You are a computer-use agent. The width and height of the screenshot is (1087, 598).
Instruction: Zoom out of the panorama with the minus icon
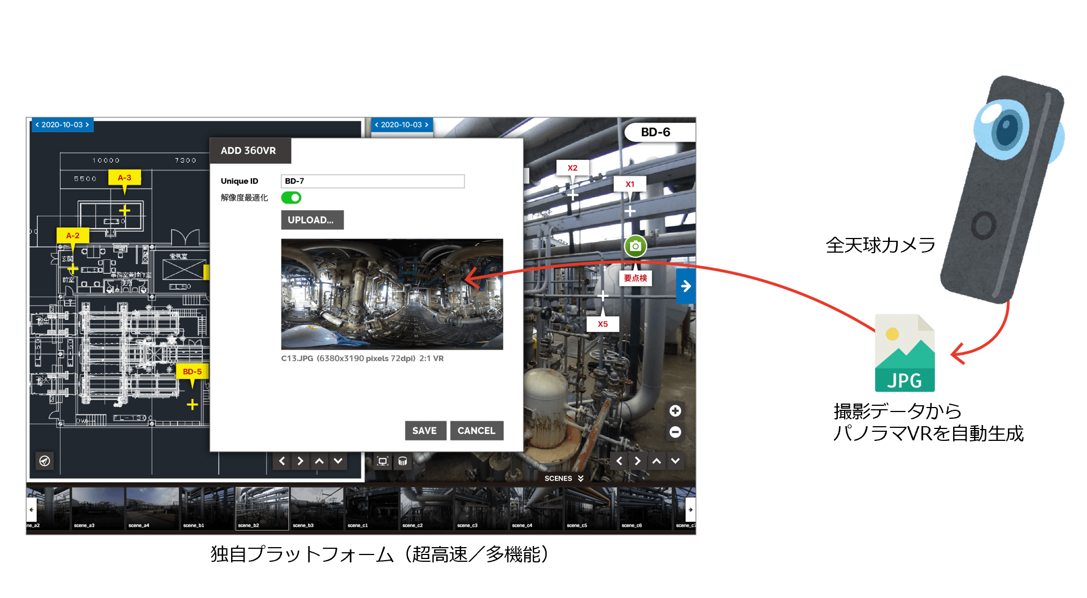[x=675, y=432]
